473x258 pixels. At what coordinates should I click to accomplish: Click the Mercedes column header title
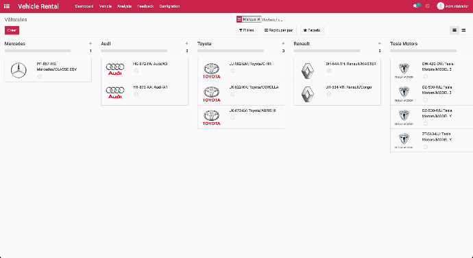[15, 43]
